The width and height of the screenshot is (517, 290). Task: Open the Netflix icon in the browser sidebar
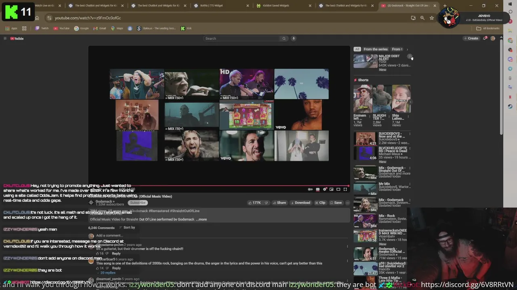[x=510, y=97]
